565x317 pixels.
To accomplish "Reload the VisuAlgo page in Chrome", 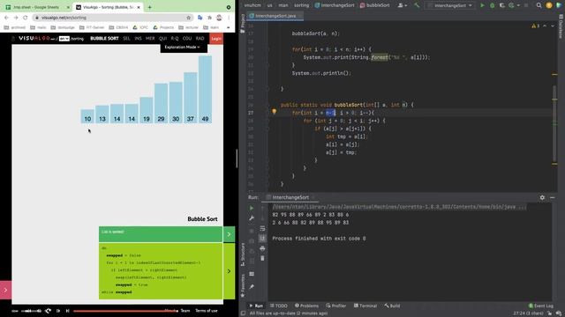I will (26, 18).
